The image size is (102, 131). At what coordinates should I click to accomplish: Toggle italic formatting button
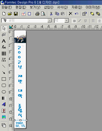click(x=80, y=21)
